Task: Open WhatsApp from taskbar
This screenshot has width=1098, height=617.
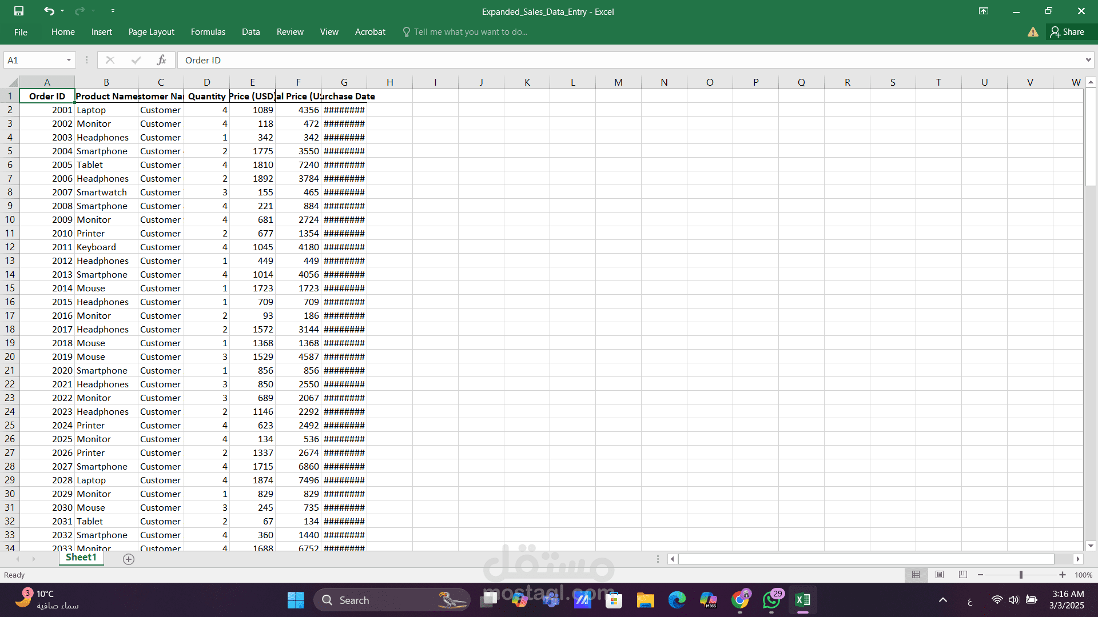Action: [x=771, y=600]
